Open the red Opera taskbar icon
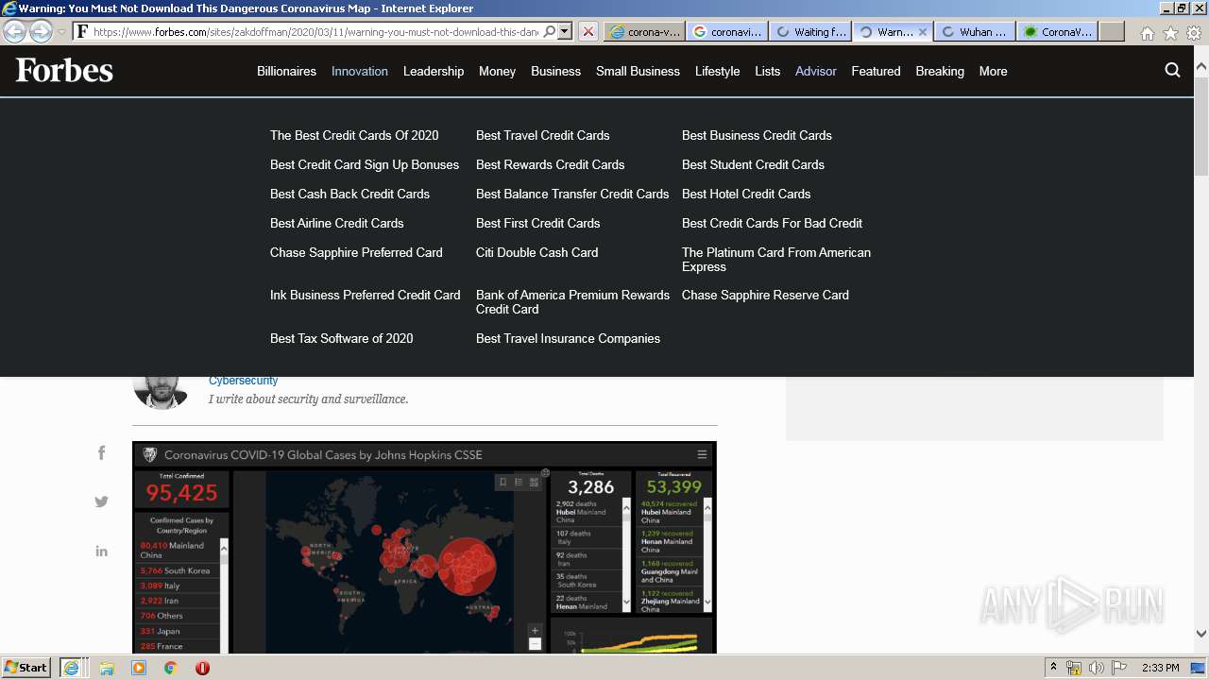The image size is (1209, 680). click(x=202, y=668)
